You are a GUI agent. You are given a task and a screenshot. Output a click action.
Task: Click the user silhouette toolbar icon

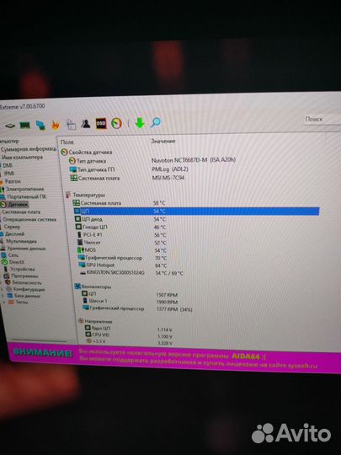pos(86,124)
